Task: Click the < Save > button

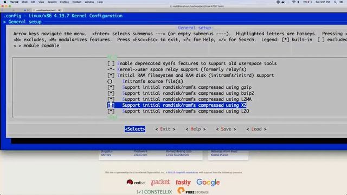Action: pos(226,129)
